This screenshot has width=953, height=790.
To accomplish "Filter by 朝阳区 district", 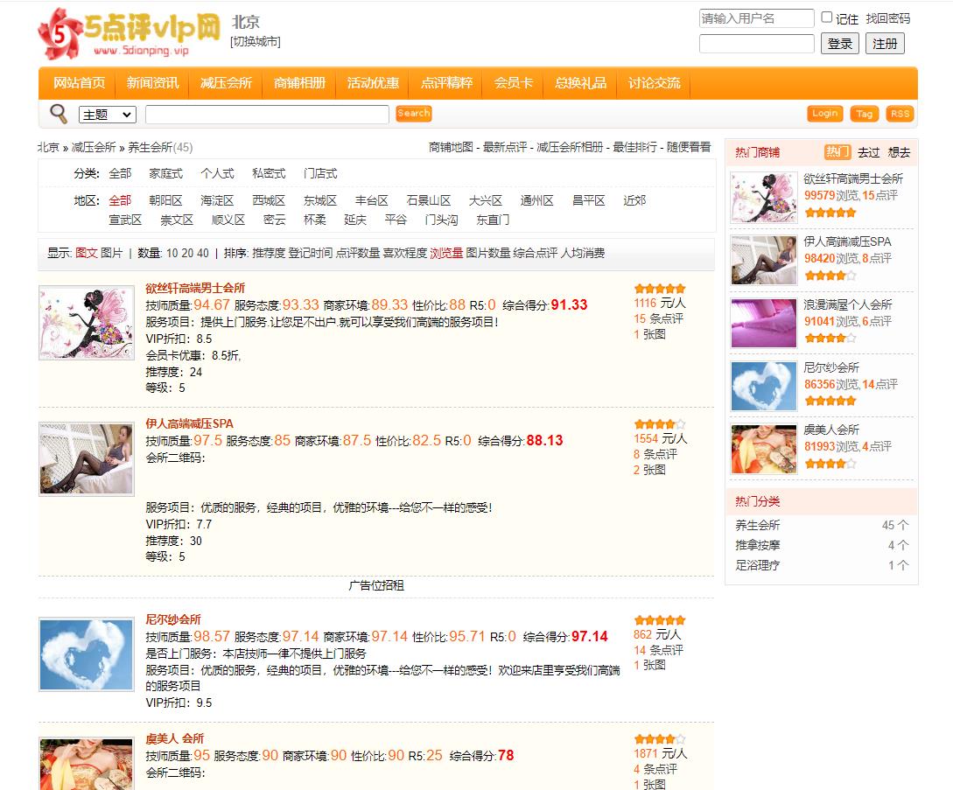I will [165, 200].
